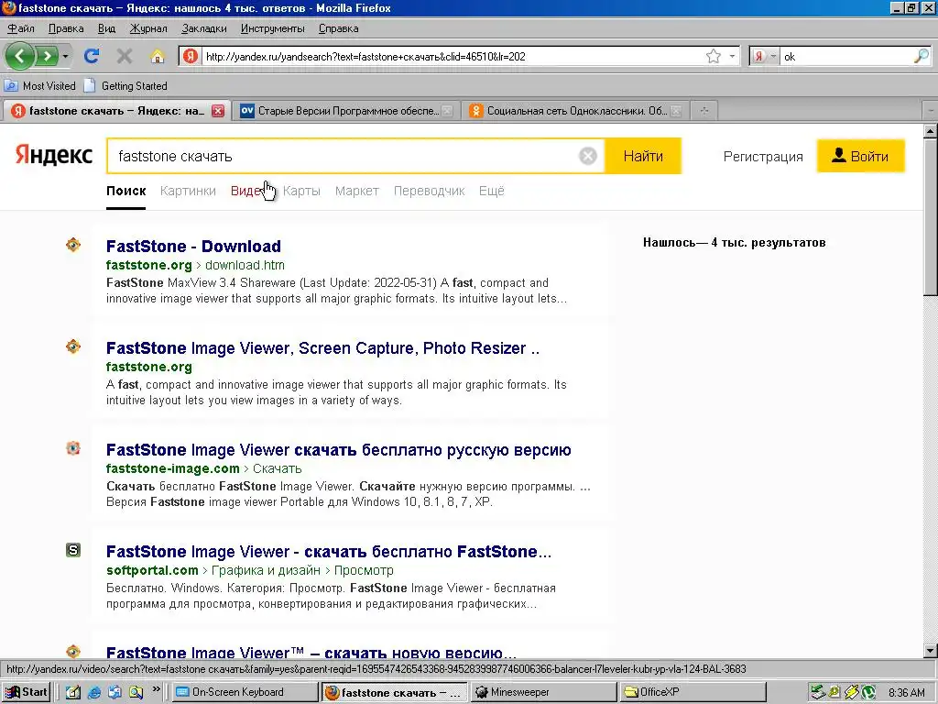Click the faststone.org › download.htm green URL

pyautogui.click(x=195, y=265)
